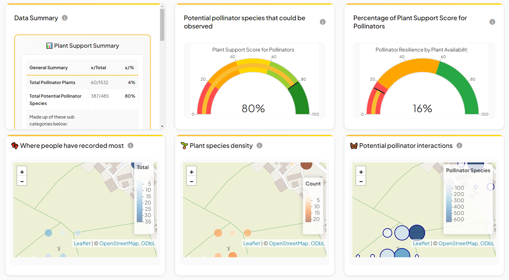Zoom out on Plant species density map
This screenshot has width=509, height=280.
pyautogui.click(x=192, y=181)
